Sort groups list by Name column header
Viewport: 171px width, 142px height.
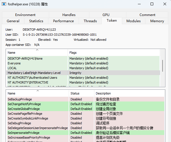pyautogui.click(x=37, y=53)
